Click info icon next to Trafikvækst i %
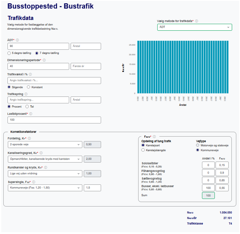The height and width of the screenshot is (234, 240). (31, 74)
